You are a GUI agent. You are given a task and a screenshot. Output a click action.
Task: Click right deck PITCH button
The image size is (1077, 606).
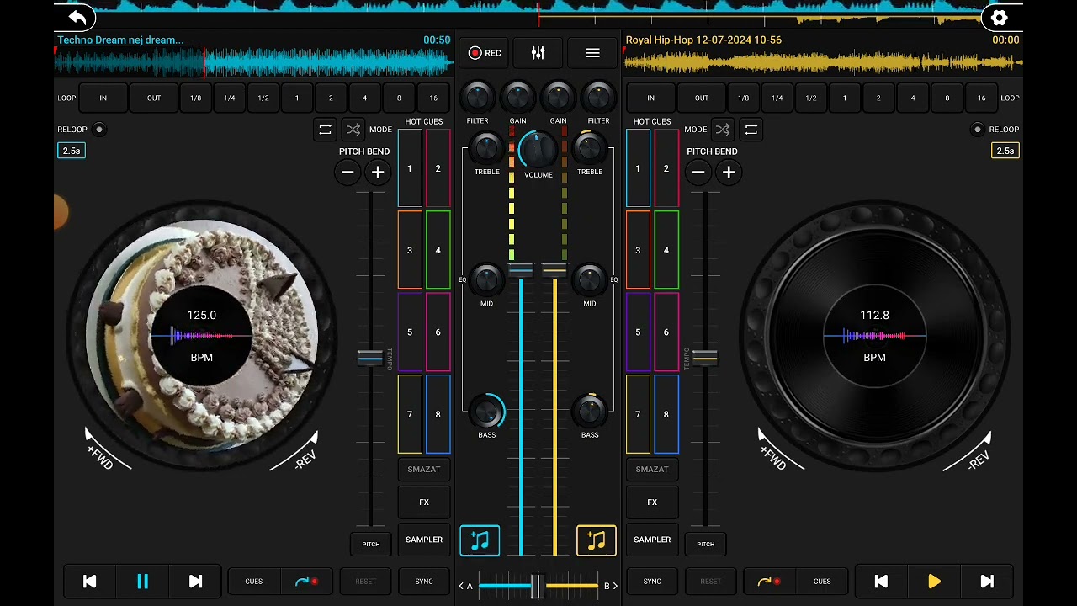[x=705, y=544]
